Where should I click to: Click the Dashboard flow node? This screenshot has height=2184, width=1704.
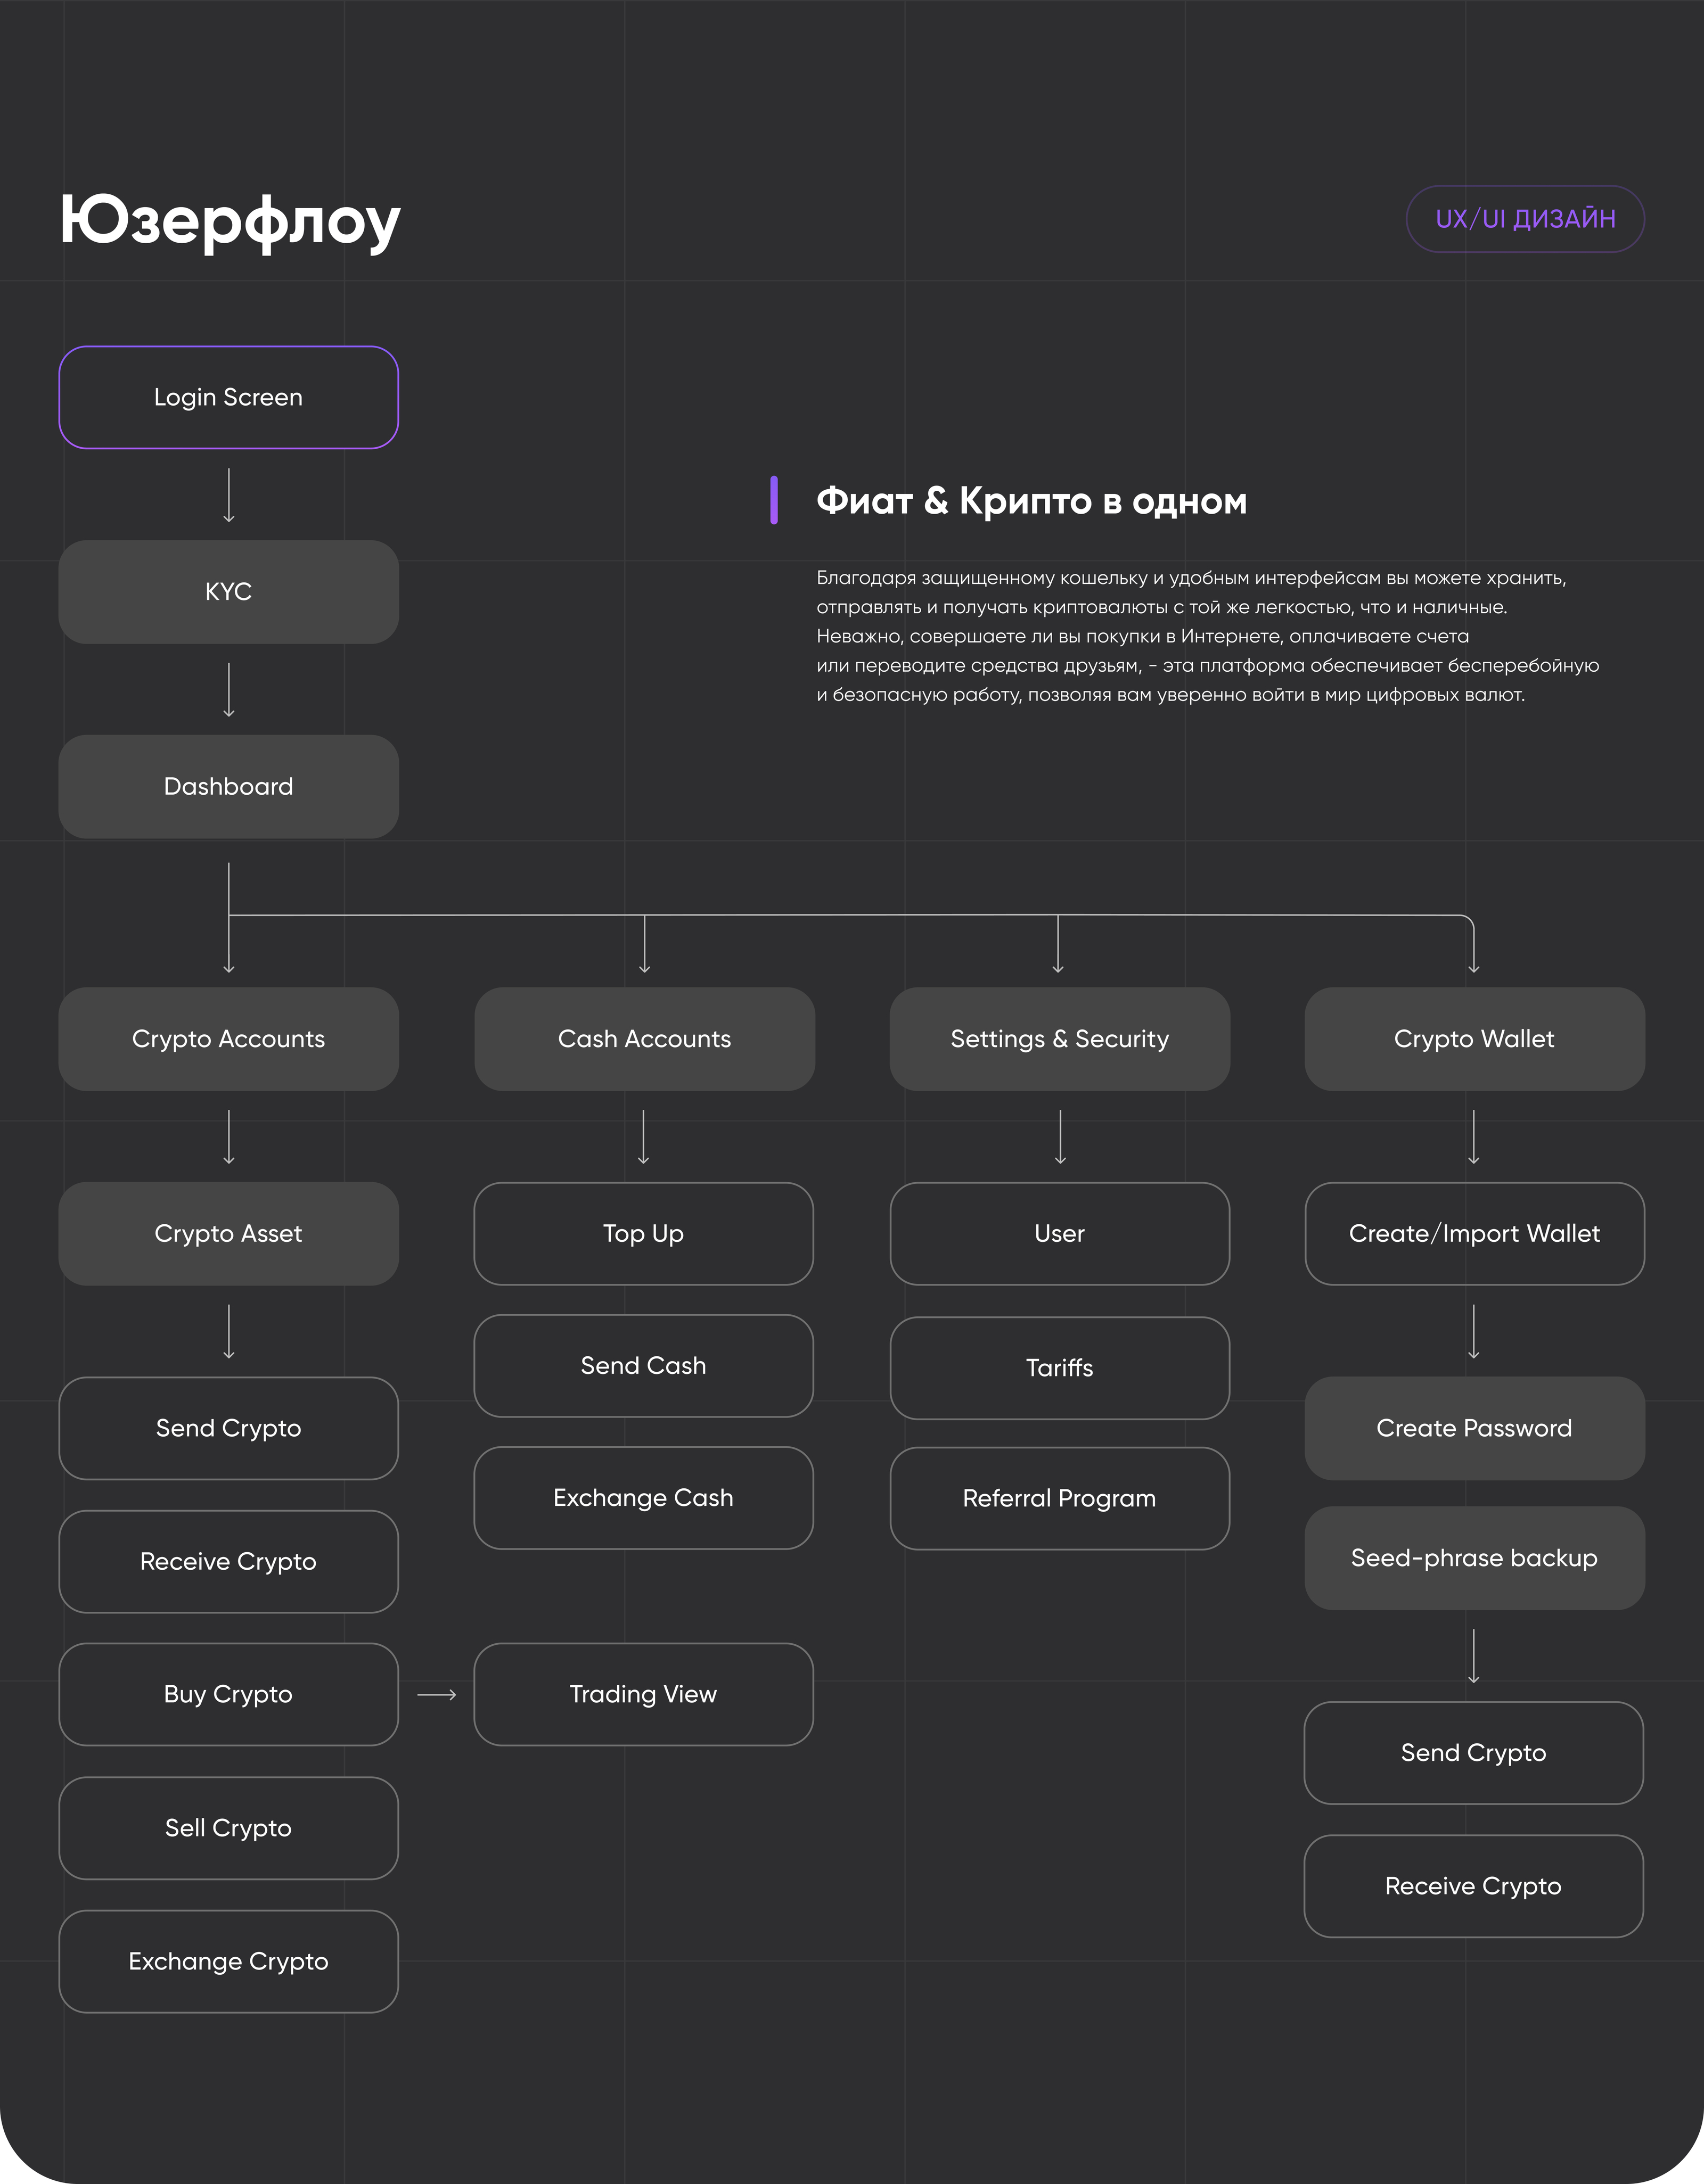[x=228, y=787]
